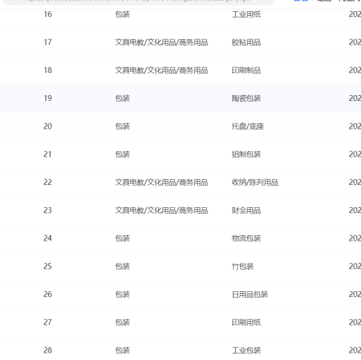Click 文具电教/文化用品/商务用品 in row 17

pyautogui.click(x=161, y=43)
